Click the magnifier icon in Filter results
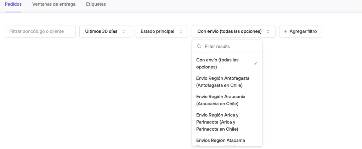The image size is (362, 149). (199, 46)
